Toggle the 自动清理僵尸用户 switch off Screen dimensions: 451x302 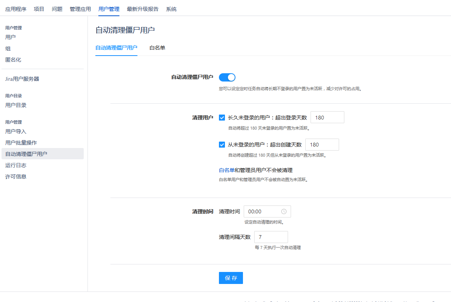coord(227,77)
